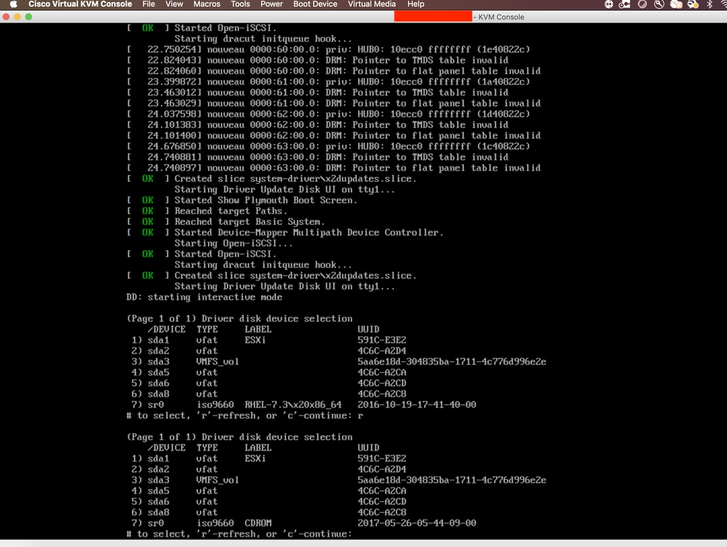Open the Power menu
This screenshot has height=547, width=727.
(272, 4)
